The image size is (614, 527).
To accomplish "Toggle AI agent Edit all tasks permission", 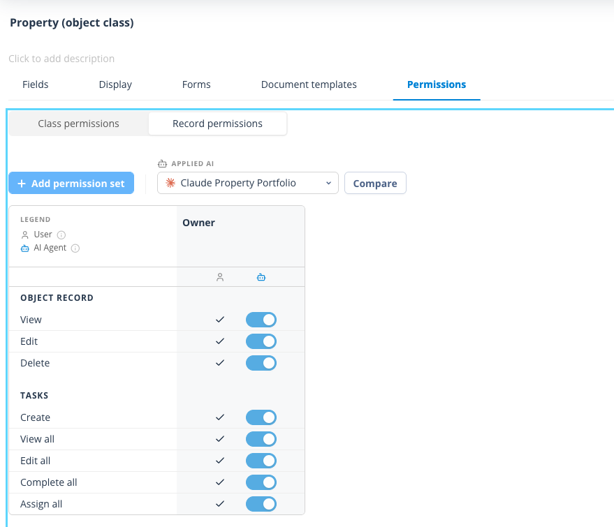I will click(261, 461).
